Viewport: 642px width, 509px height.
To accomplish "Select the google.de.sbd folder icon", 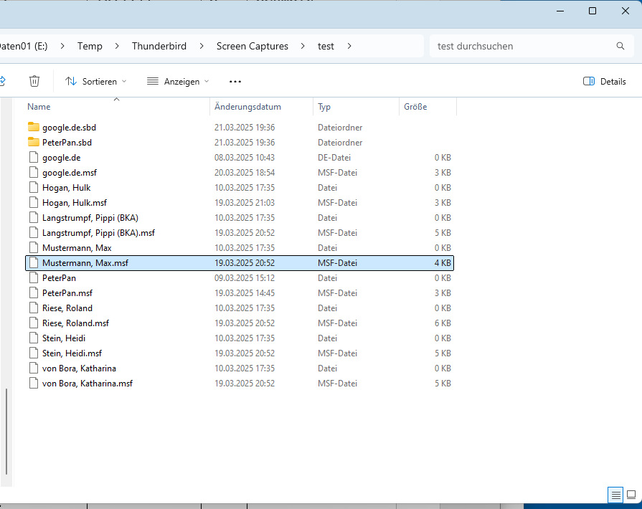I will [34, 127].
